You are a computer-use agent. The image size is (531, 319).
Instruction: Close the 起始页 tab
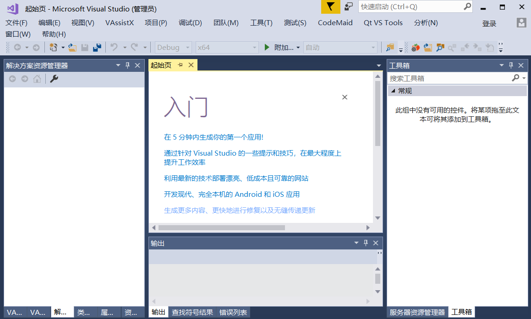191,65
